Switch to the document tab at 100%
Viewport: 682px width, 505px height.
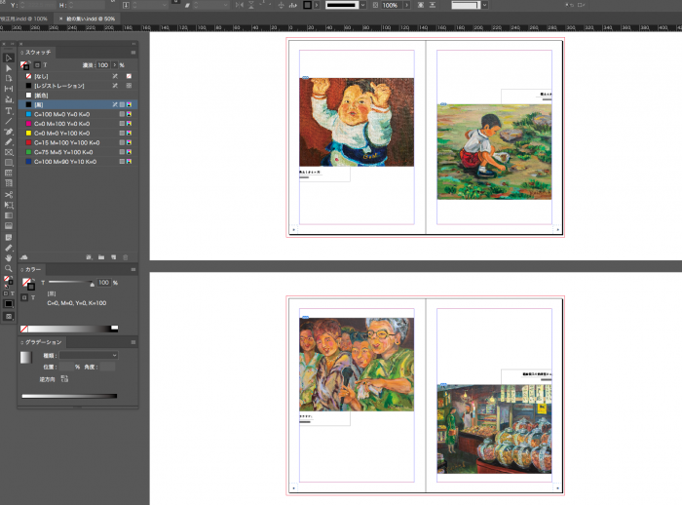click(24, 19)
